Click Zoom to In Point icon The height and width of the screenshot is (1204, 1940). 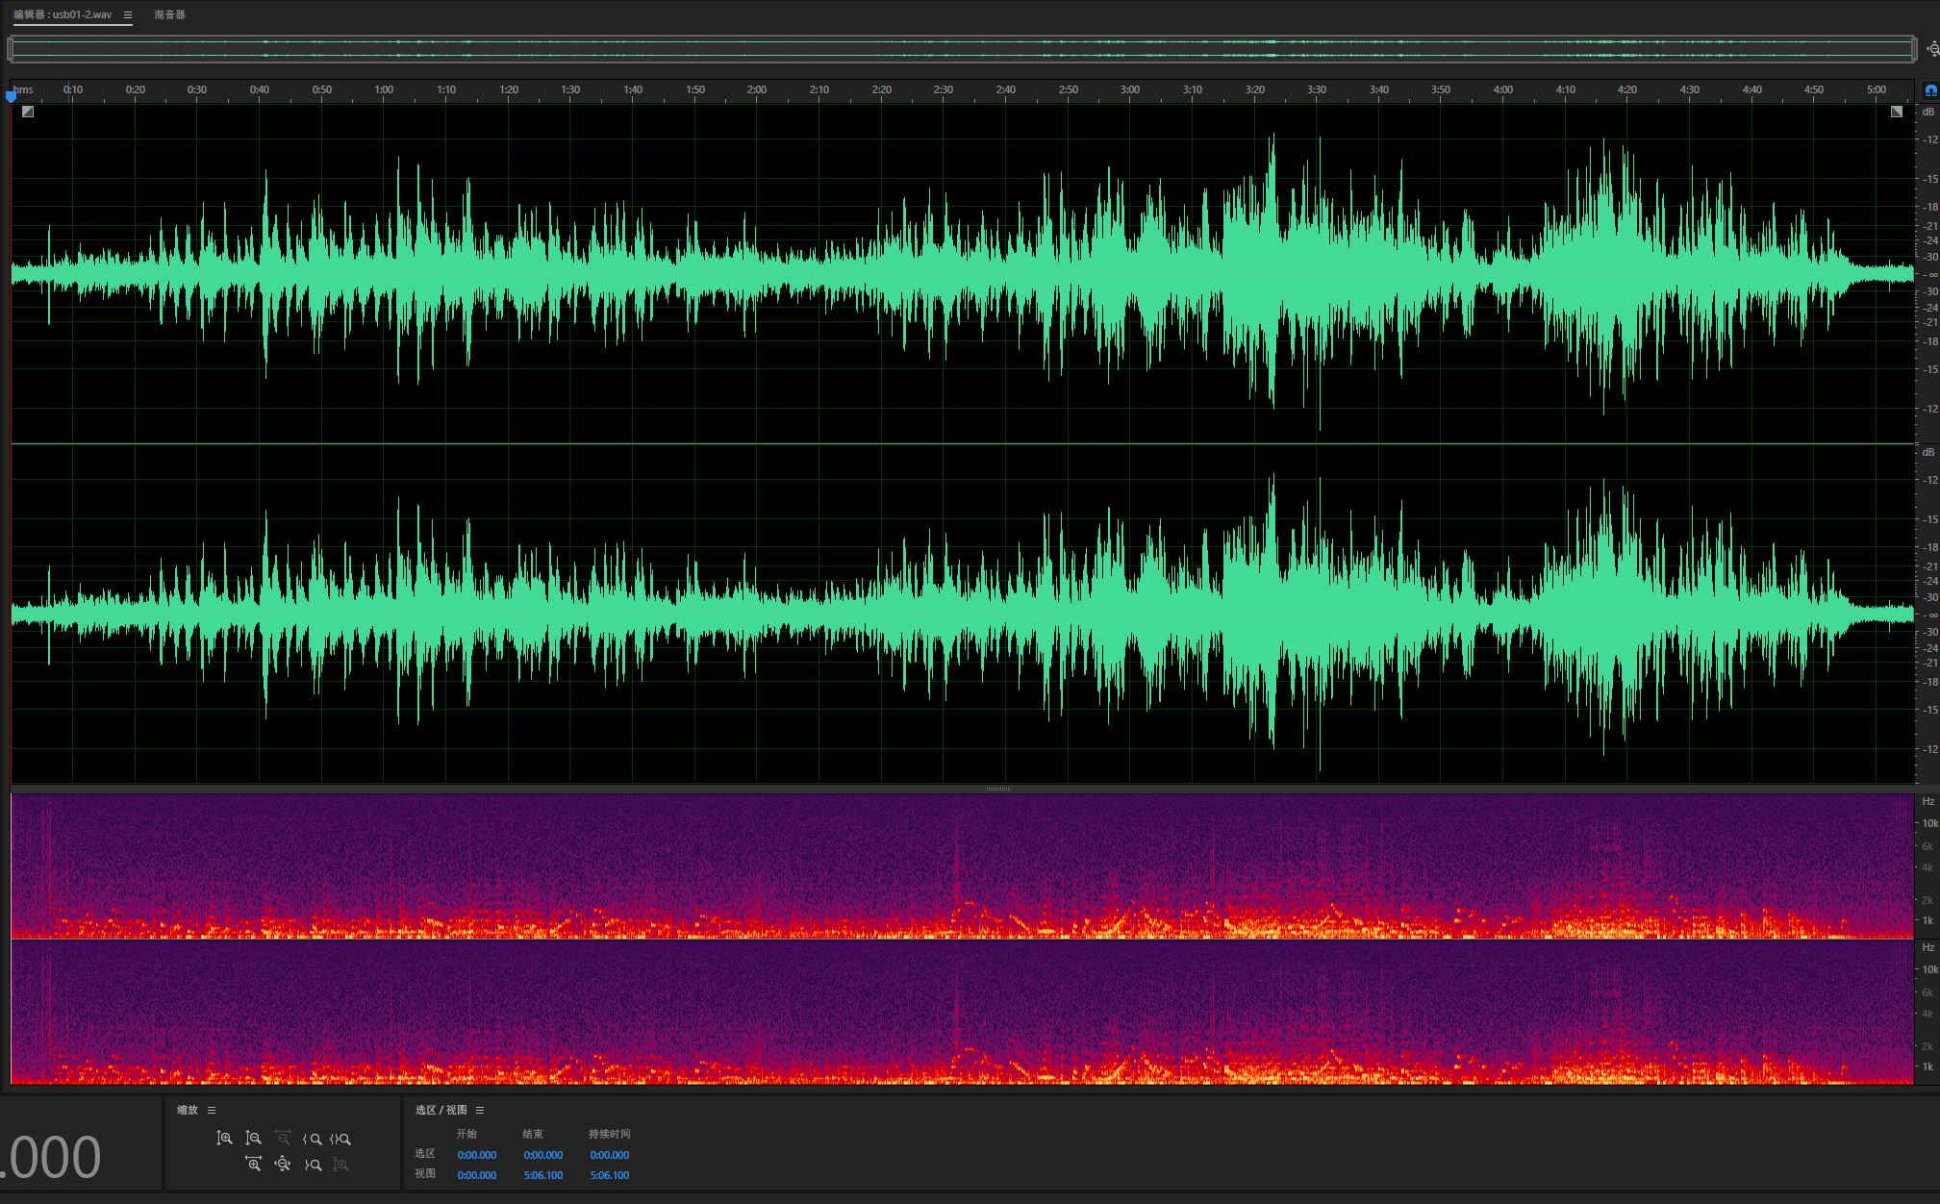tap(312, 1140)
